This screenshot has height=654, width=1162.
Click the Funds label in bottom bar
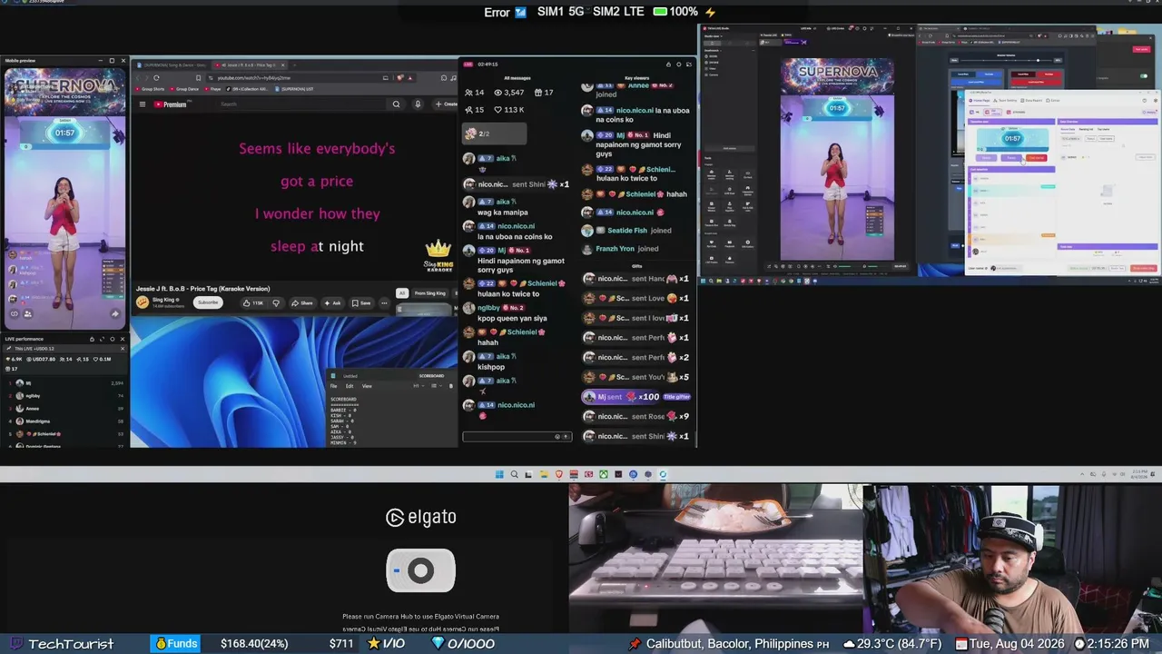(x=176, y=643)
